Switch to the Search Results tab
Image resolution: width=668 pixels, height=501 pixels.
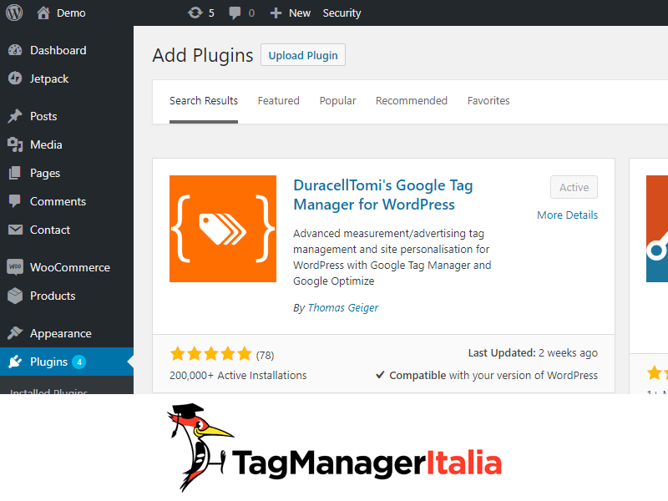click(x=204, y=100)
